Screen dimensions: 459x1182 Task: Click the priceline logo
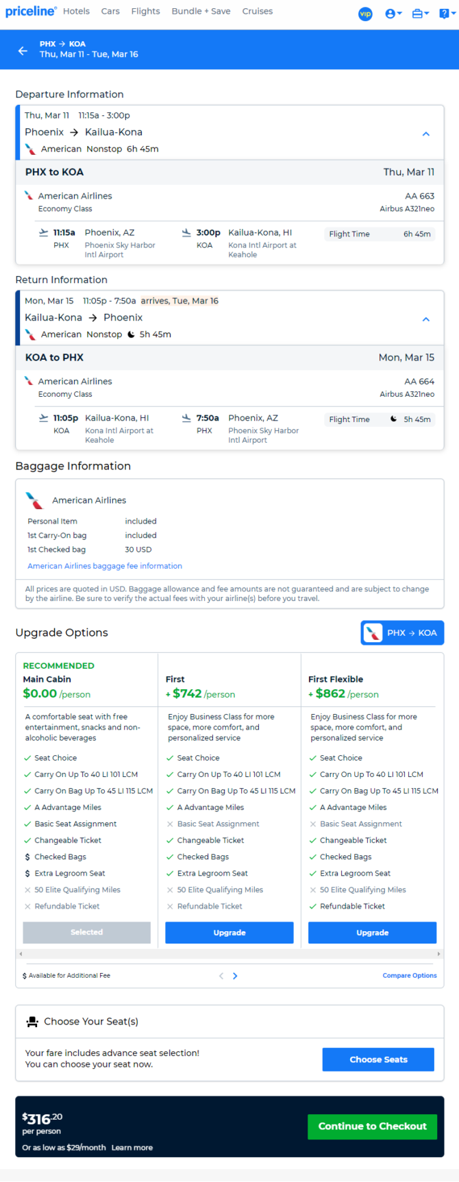tap(31, 12)
